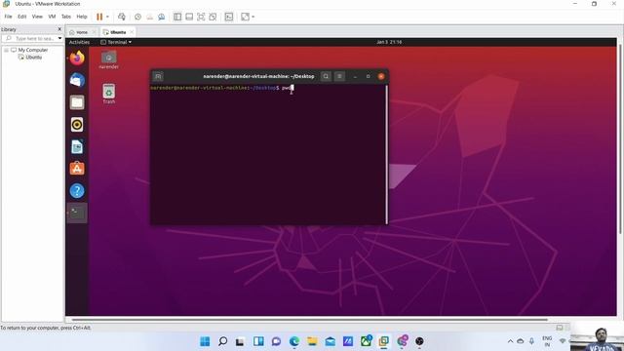The width and height of the screenshot is (624, 351).
Task: Collapse the My Computer tree node
Action: (x=7, y=50)
